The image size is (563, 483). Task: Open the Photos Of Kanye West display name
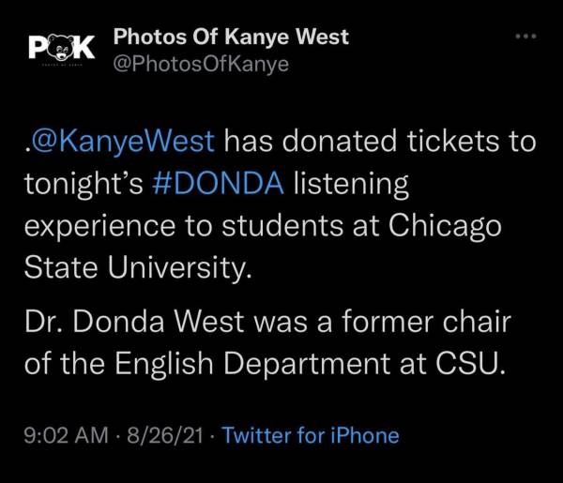point(230,38)
